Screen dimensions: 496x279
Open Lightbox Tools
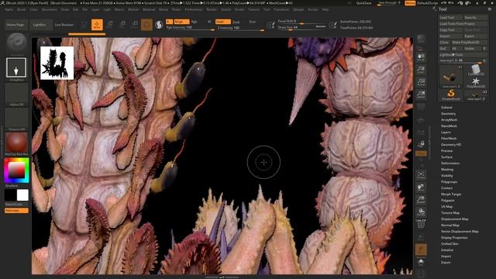click(x=463, y=55)
